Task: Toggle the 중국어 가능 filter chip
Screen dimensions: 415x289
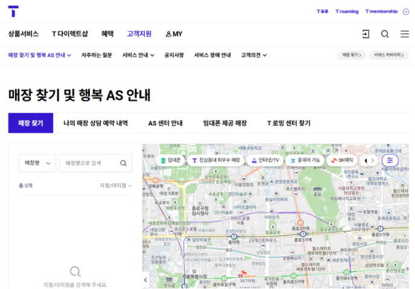Action: (305, 160)
